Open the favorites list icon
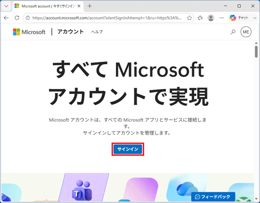 click(200, 18)
